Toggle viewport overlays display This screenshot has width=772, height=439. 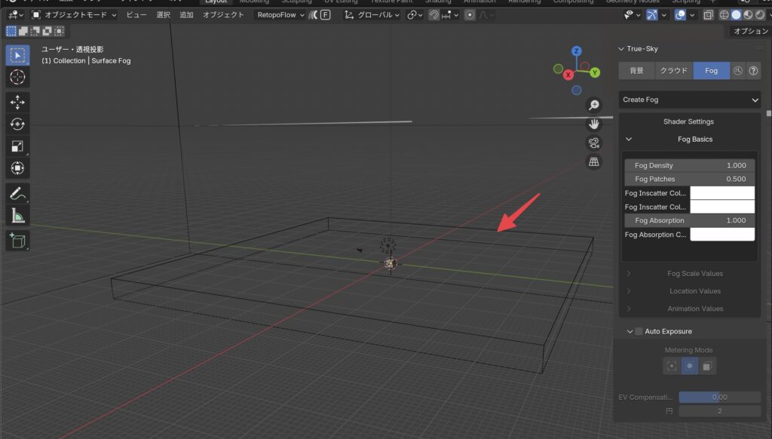681,15
